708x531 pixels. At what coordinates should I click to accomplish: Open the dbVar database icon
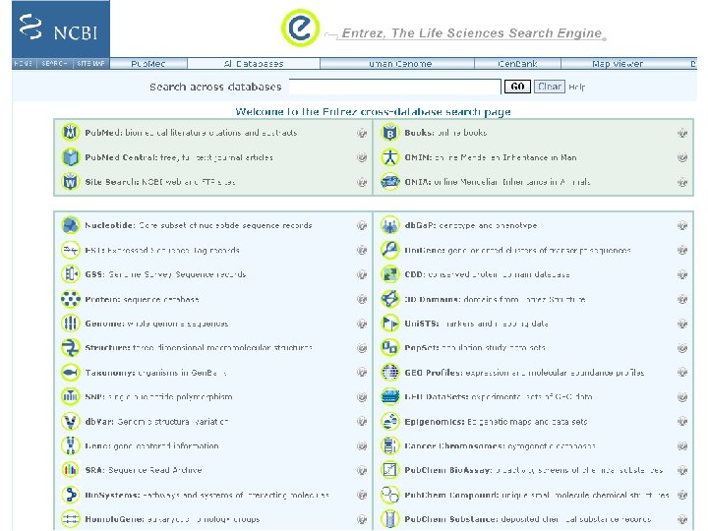(x=71, y=421)
